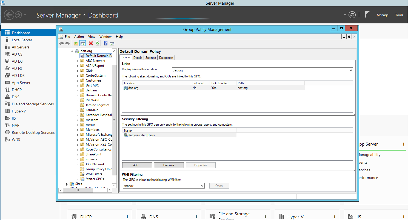This screenshot has width=408, height=220.
Task: Select dart.org row in Links table
Action: (x=214, y=88)
